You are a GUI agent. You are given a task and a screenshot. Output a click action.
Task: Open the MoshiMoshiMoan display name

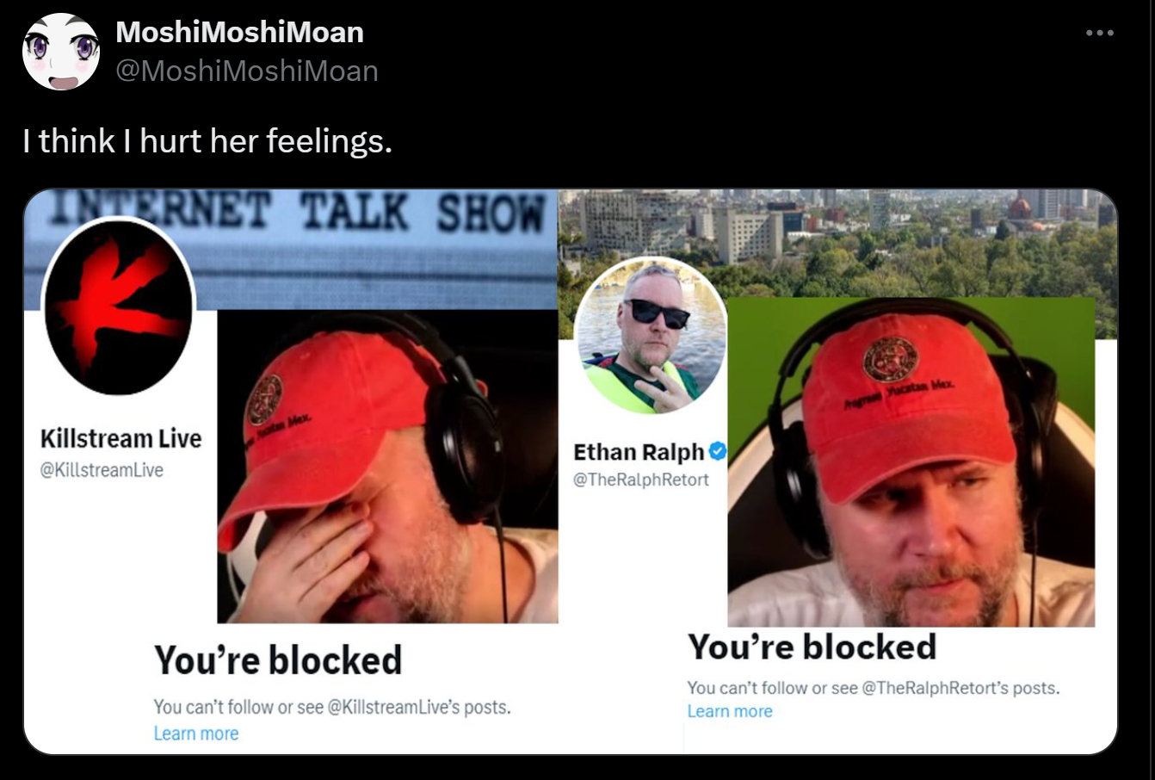coord(239,33)
